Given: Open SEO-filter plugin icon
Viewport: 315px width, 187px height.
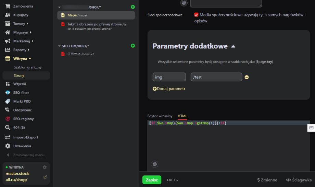Looking at the screenshot, I should 8,93.
